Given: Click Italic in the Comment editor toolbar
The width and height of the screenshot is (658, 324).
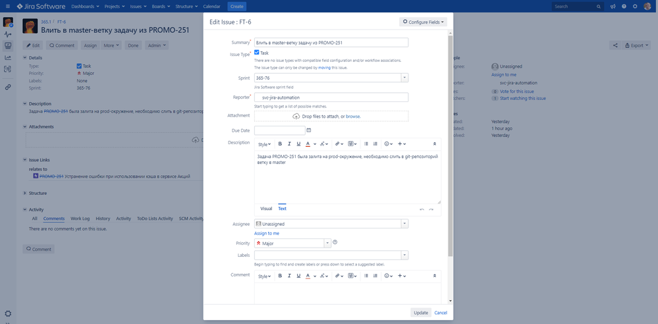Looking at the screenshot, I should coord(289,276).
